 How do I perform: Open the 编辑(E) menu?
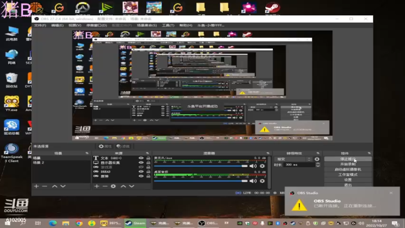(x=57, y=25)
